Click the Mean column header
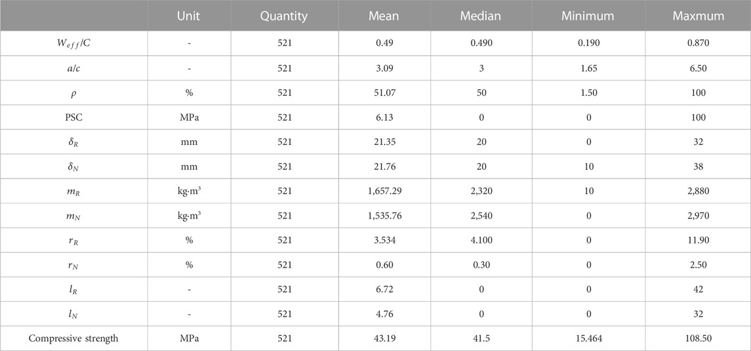The width and height of the screenshot is (751, 351). 384,16
